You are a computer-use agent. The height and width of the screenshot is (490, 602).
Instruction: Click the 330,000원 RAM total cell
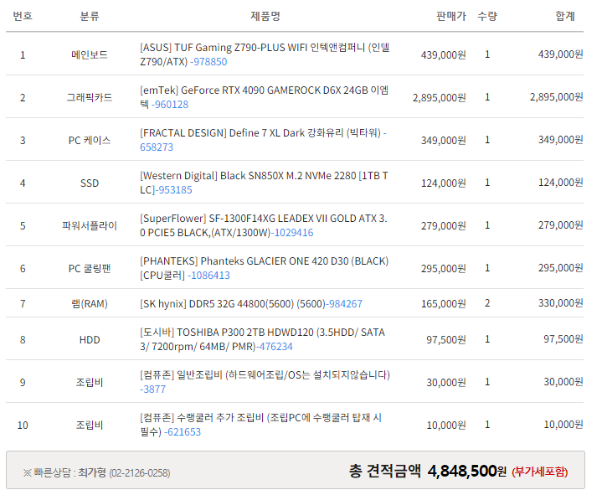coord(560,303)
